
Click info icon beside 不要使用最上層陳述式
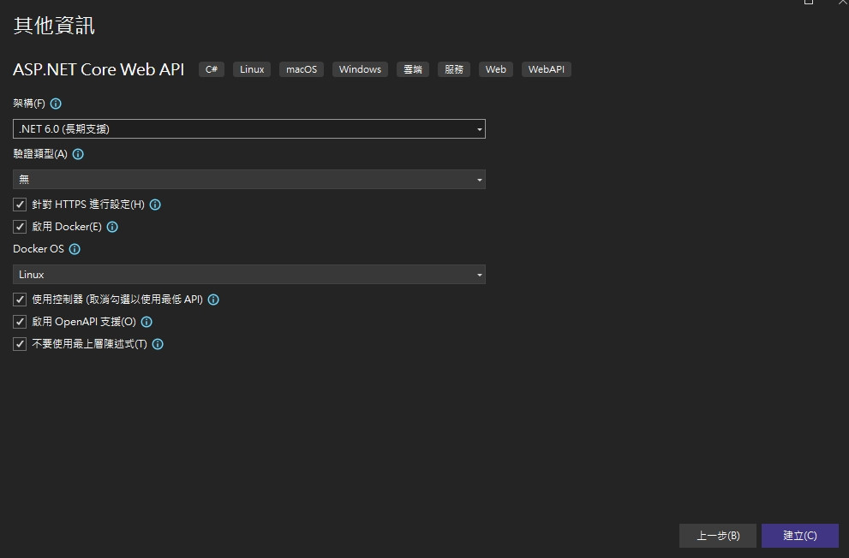(158, 344)
